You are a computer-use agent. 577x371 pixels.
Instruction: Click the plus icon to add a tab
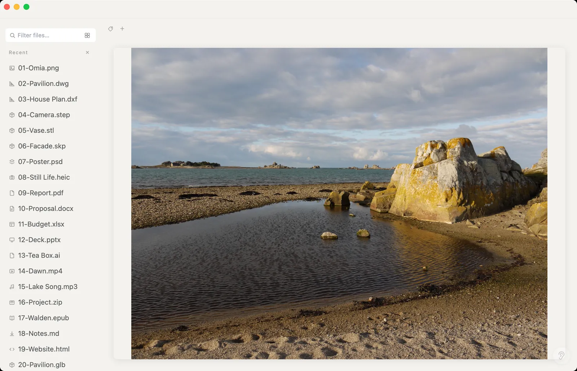[x=122, y=29]
